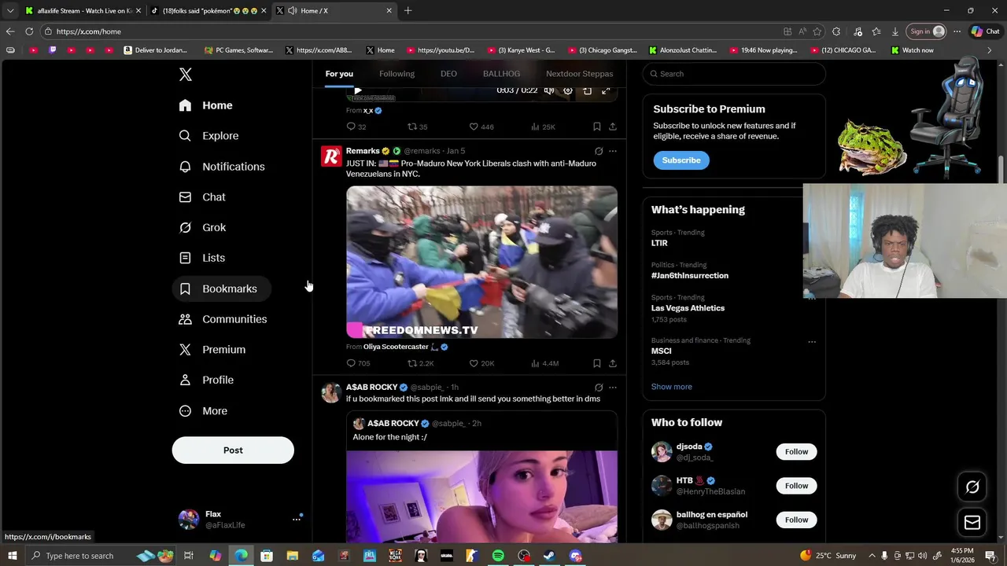Image resolution: width=1007 pixels, height=566 pixels.
Task: Click the Subscribe to Premium button
Action: coord(681,160)
